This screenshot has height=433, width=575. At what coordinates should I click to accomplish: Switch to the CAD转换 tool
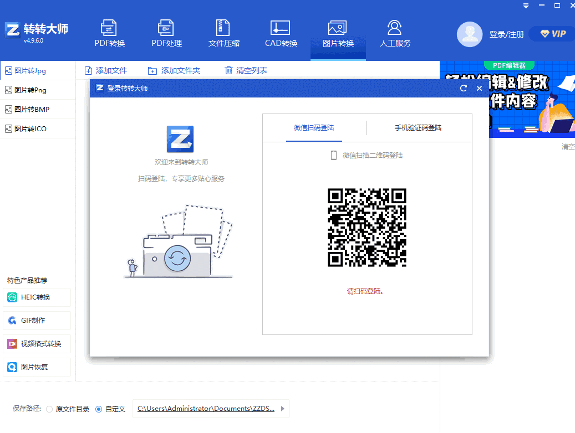click(280, 33)
